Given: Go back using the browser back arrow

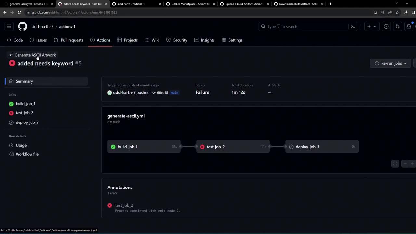Looking at the screenshot, I should pyautogui.click(x=5, y=12).
